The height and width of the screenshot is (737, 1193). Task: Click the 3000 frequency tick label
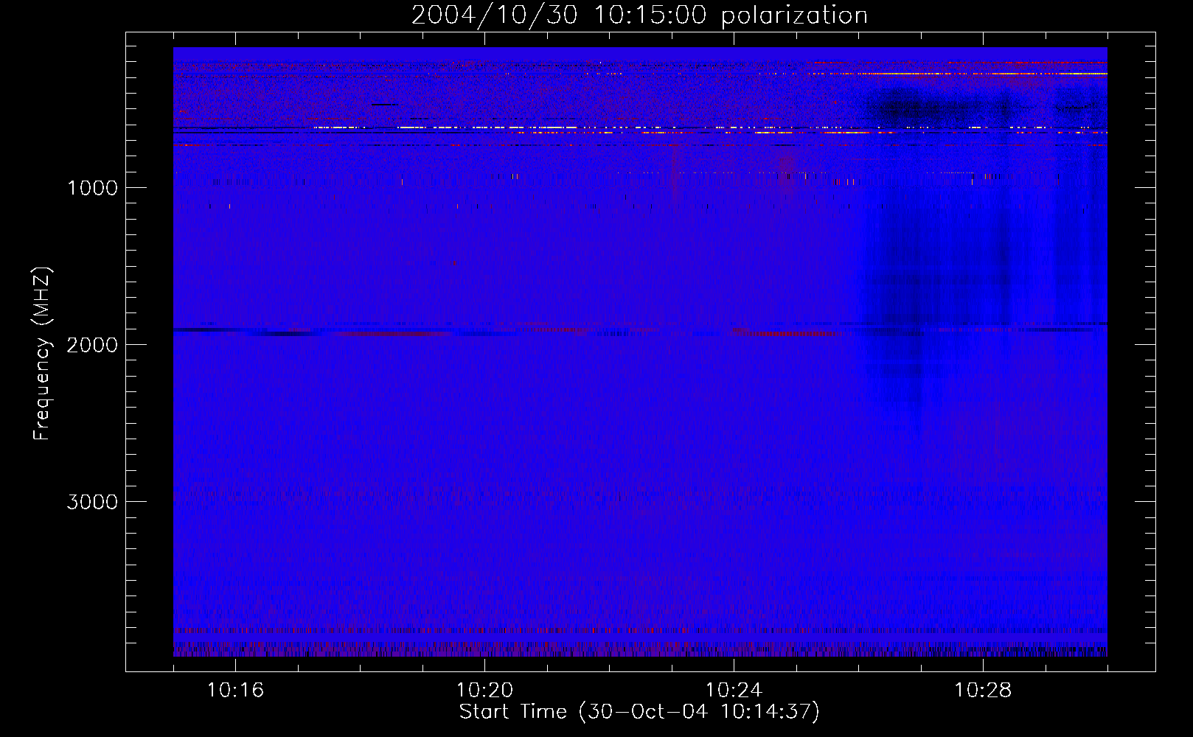point(92,502)
